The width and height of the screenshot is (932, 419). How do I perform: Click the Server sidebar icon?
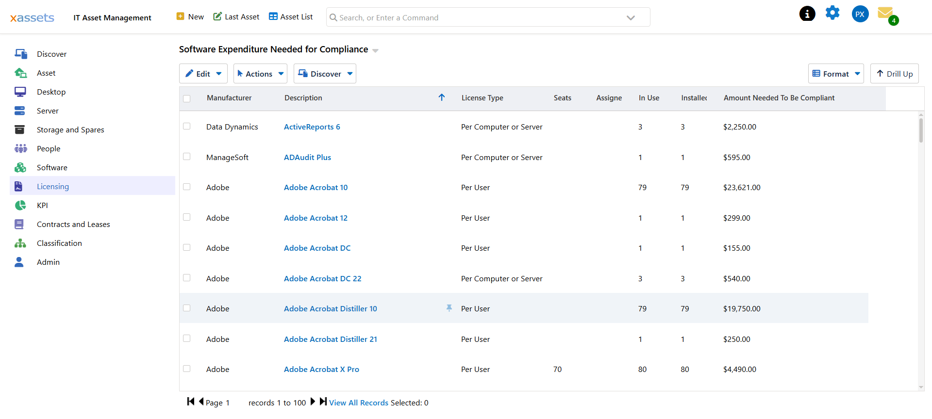click(20, 111)
